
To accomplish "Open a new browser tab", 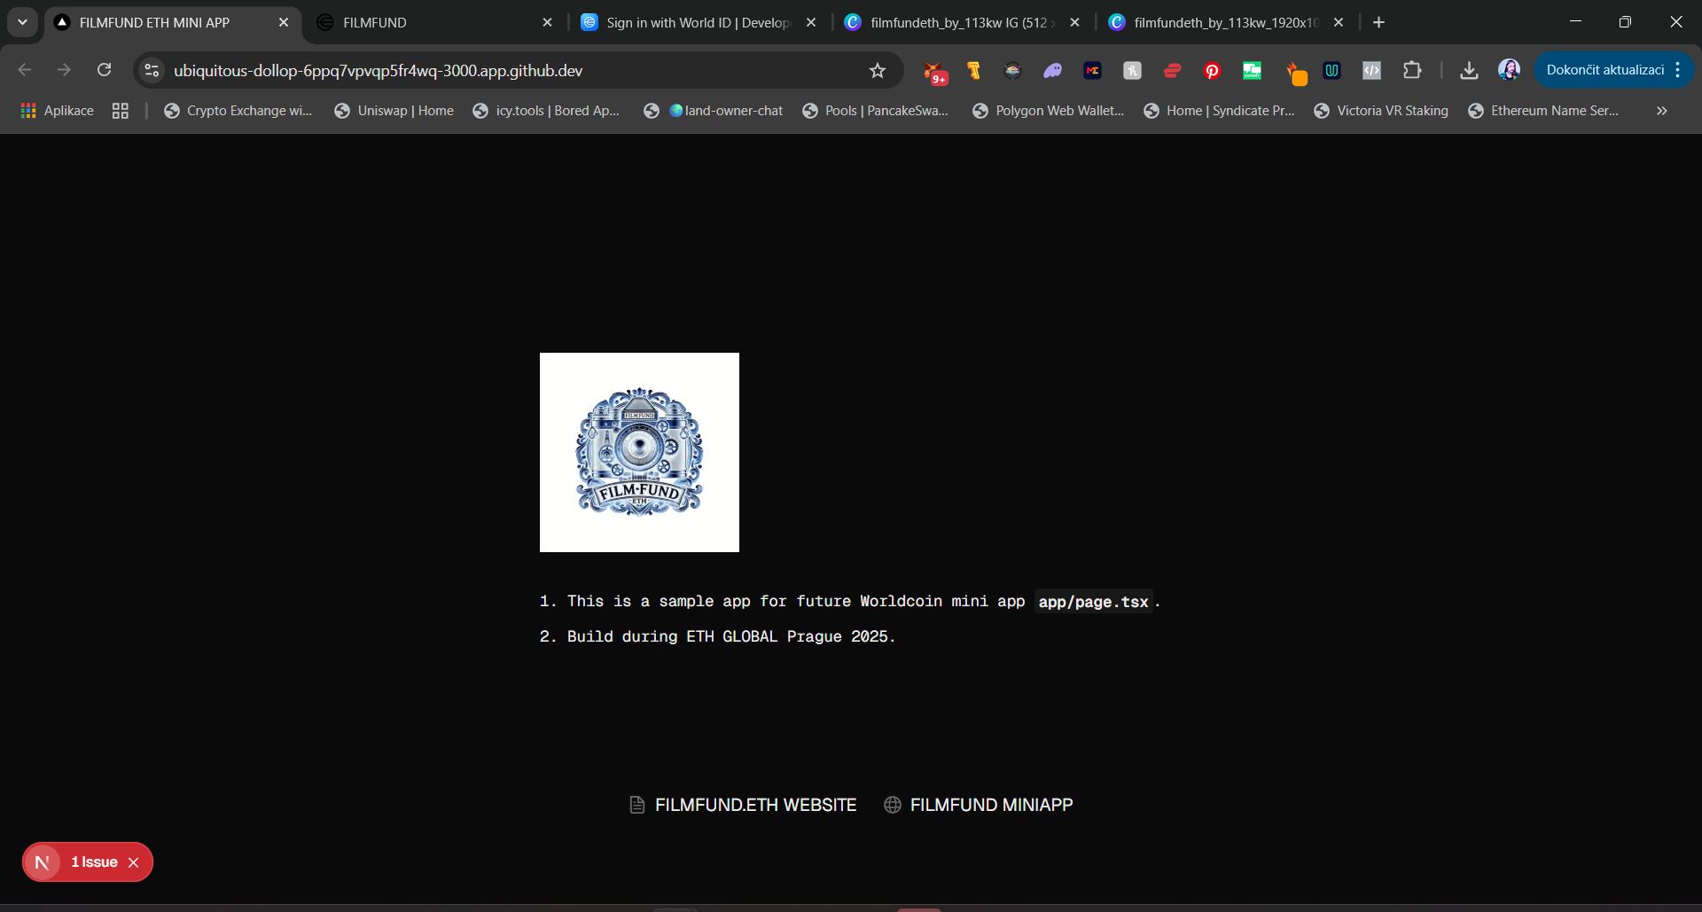I will [x=1378, y=23].
